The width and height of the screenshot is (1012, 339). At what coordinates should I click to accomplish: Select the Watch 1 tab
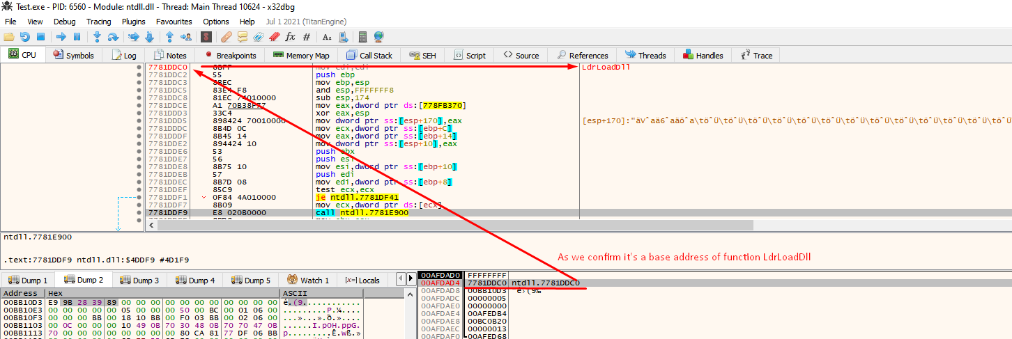pyautogui.click(x=308, y=280)
